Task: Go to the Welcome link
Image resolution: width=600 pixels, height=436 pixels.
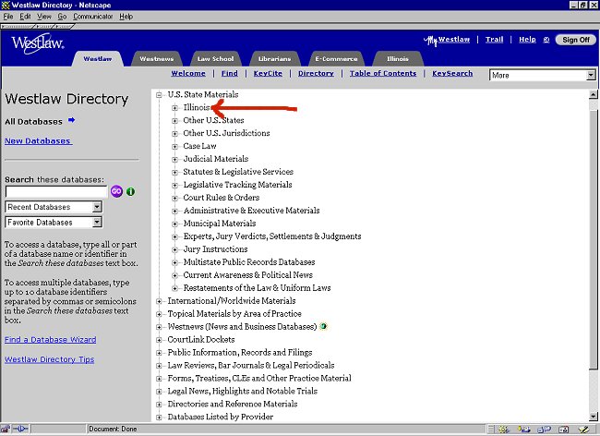Action: tap(188, 74)
